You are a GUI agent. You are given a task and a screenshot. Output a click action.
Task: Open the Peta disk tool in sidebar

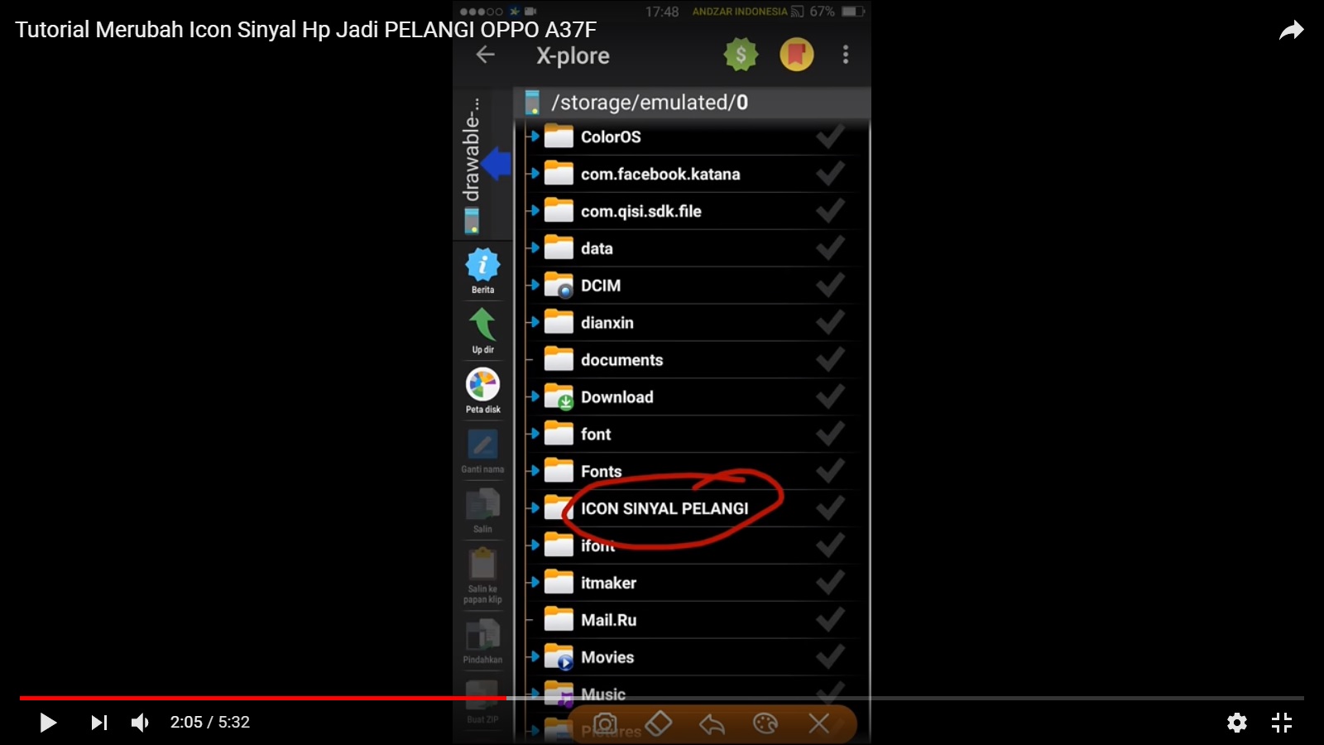tap(482, 389)
